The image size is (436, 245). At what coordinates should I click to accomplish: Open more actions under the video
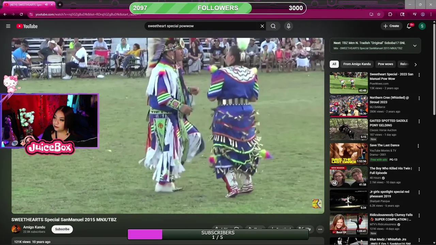320,229
